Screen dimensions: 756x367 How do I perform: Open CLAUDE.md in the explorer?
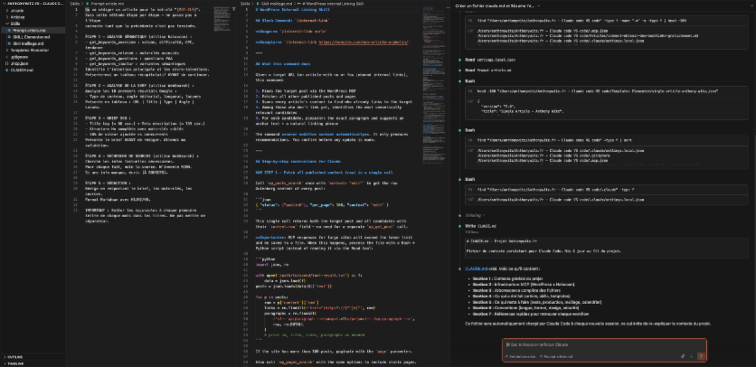coord(21,70)
